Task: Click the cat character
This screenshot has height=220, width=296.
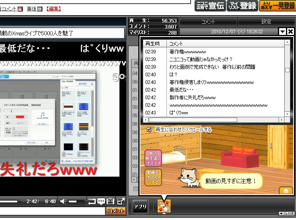Action: point(189,177)
